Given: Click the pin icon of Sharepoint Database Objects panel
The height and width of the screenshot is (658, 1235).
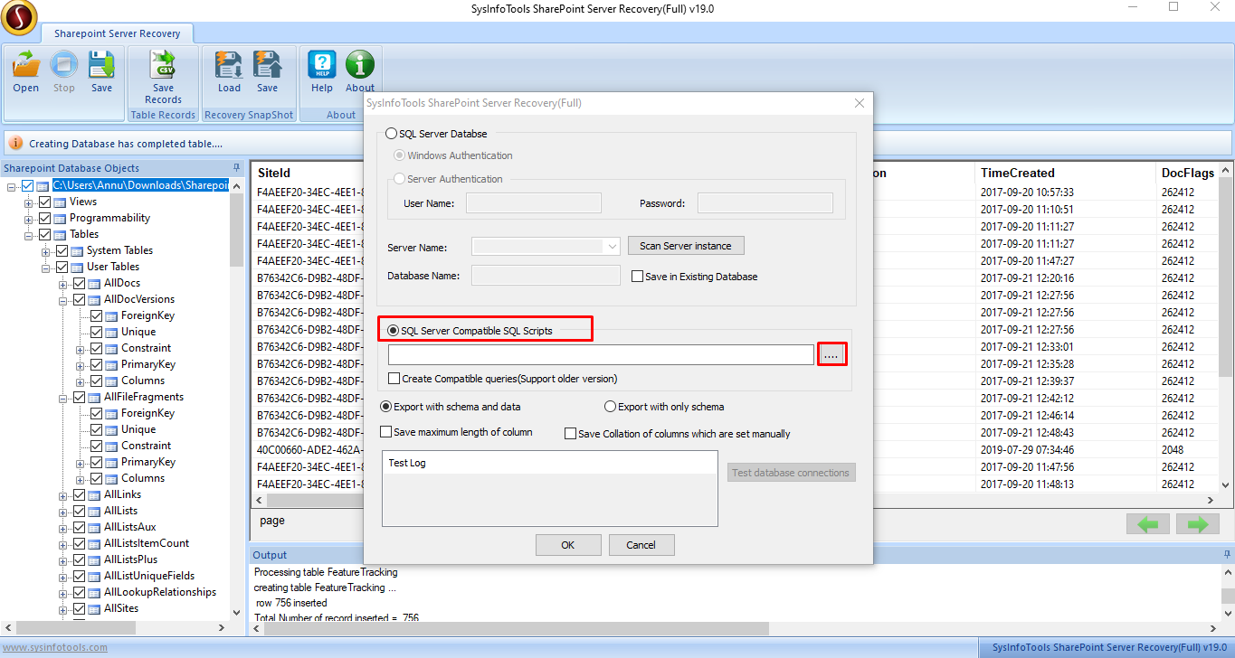Looking at the screenshot, I should coord(237,168).
